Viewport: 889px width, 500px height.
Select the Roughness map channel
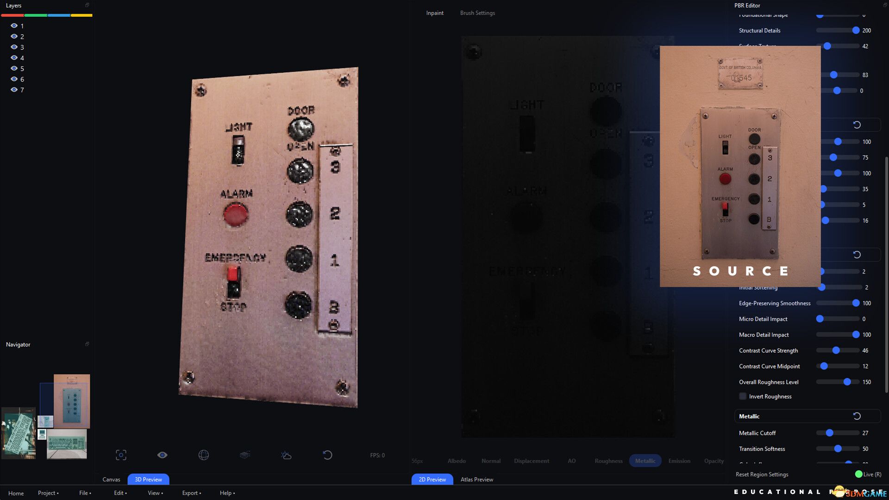608,461
